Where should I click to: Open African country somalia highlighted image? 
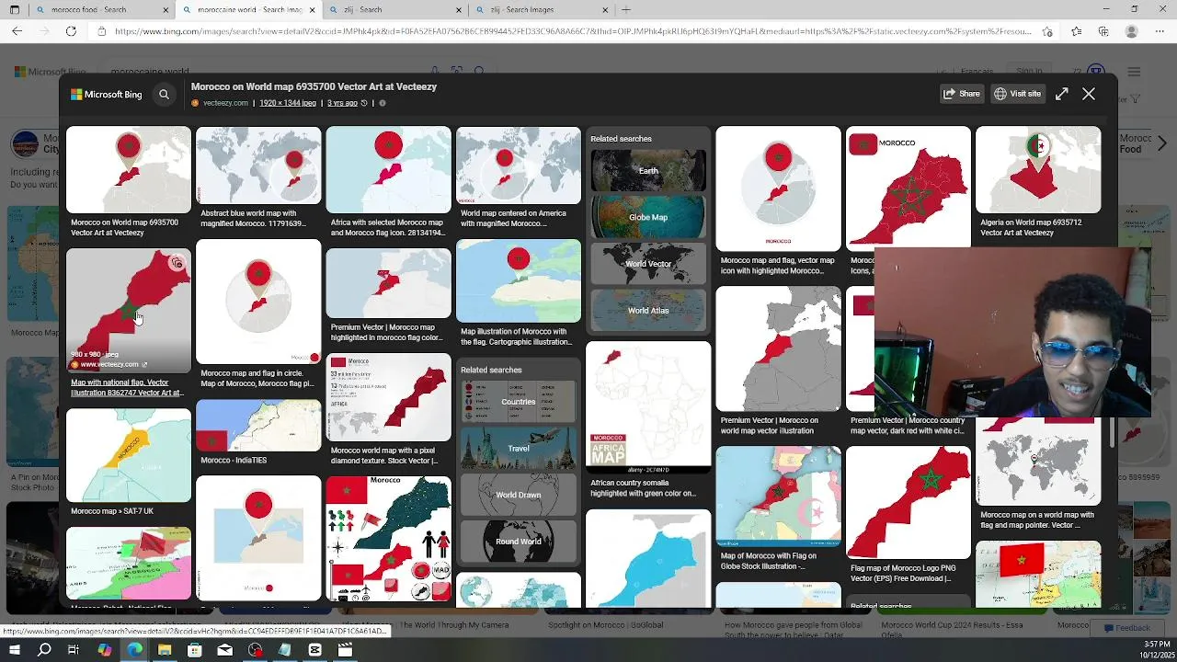[648, 407]
